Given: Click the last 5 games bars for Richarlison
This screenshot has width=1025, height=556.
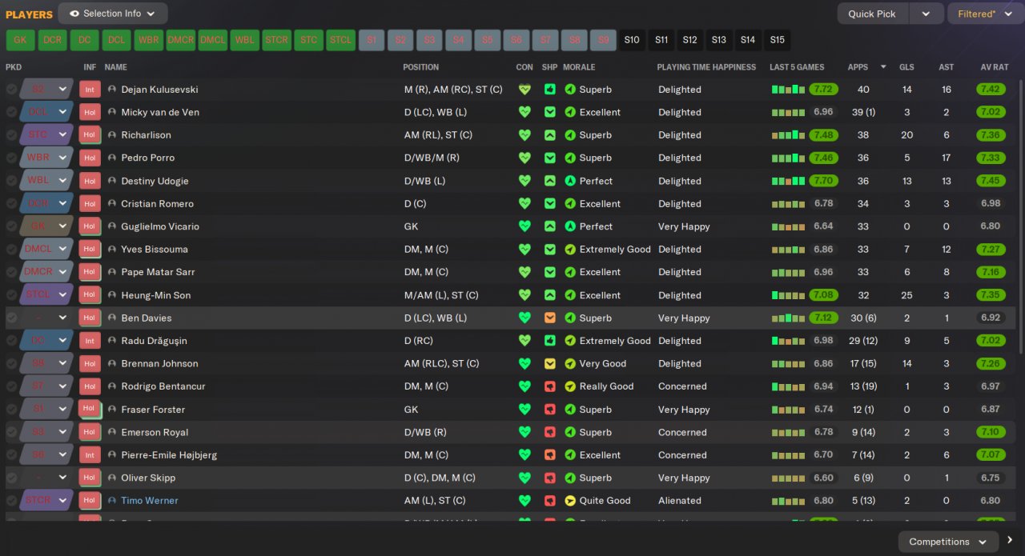Looking at the screenshot, I should [x=788, y=135].
